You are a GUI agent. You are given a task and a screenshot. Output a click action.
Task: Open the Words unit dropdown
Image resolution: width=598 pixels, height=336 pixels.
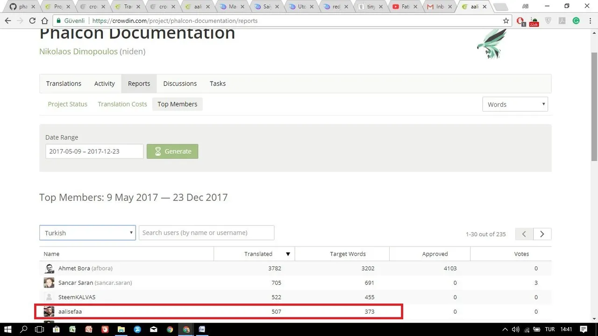point(515,105)
